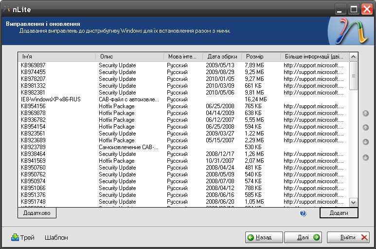Minimize the nLite window
376x249 pixels.
(x=340, y=10)
